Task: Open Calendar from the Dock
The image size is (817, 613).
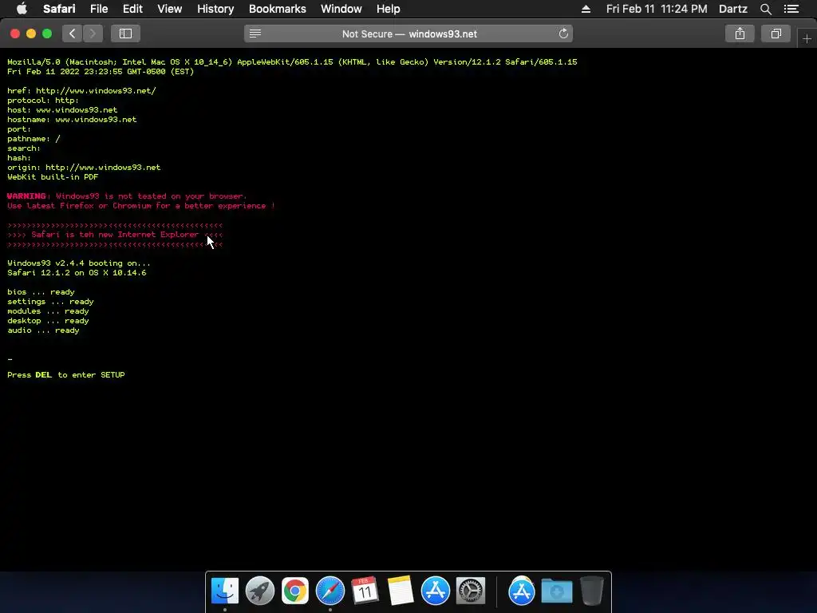Action: click(x=365, y=591)
